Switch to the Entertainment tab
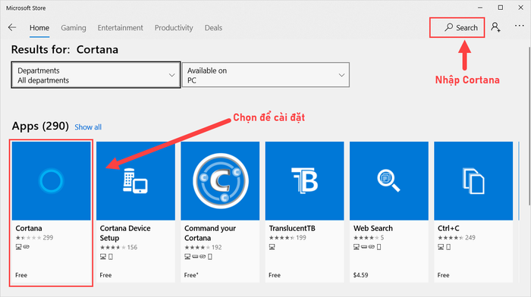The image size is (531, 297). 120,28
